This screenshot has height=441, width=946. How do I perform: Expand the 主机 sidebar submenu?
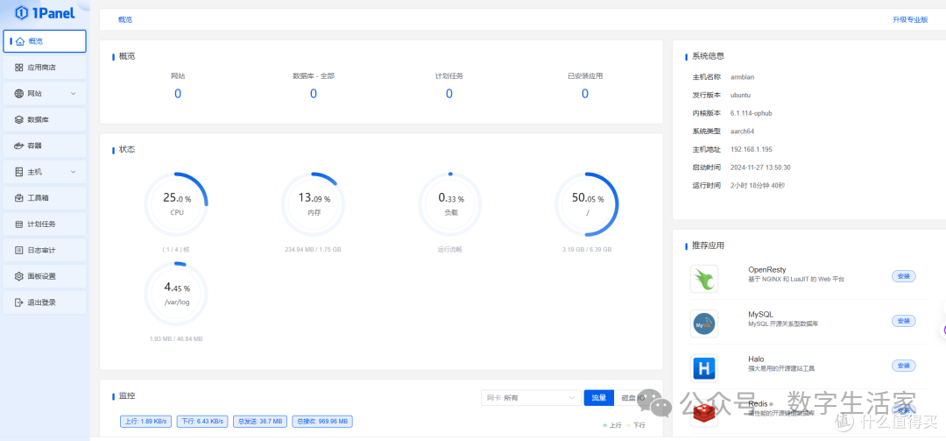(45, 172)
